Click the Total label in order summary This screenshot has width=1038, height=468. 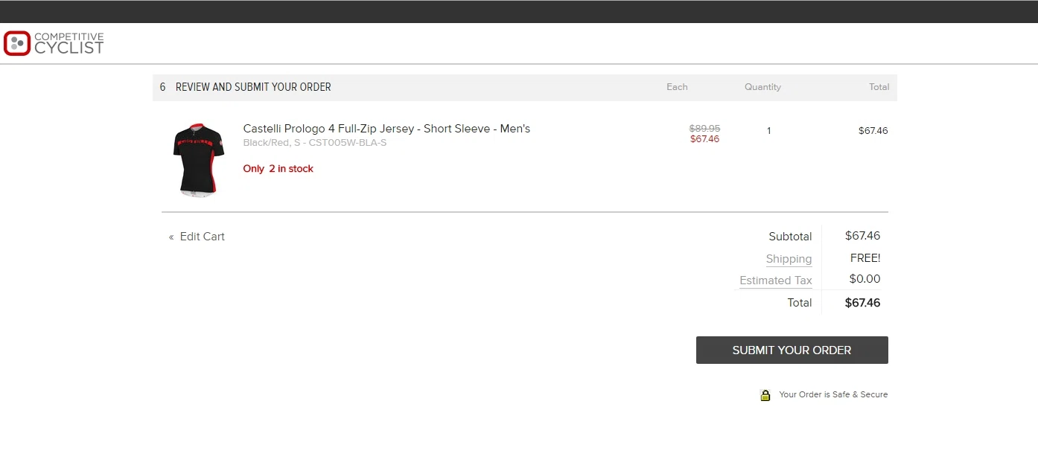[x=800, y=303]
